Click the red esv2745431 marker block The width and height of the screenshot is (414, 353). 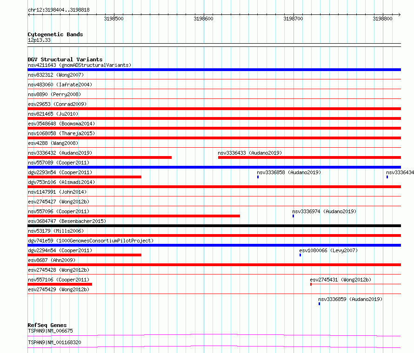tap(311, 284)
